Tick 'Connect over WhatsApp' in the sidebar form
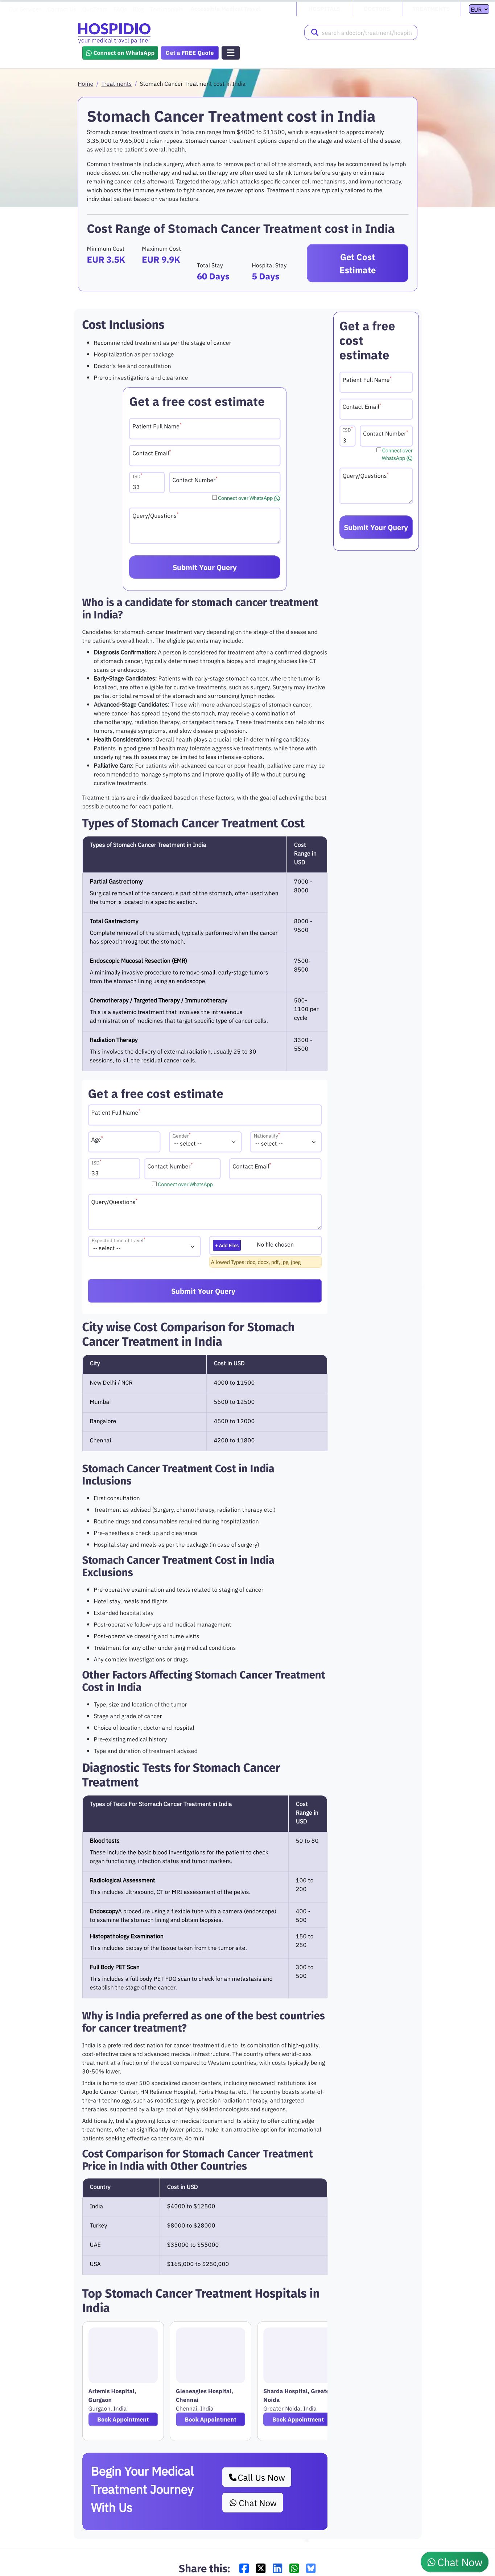Viewport: 495px width, 2576px height. click(378, 450)
